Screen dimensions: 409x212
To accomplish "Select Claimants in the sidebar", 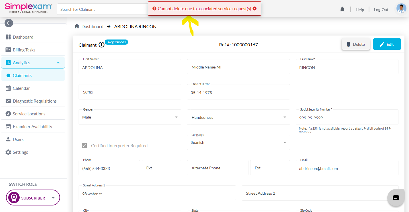I will pyautogui.click(x=33, y=75).
